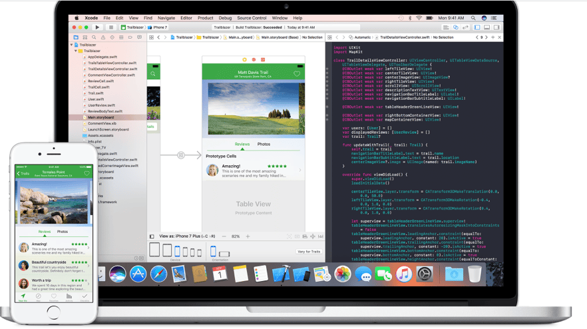
Task: Toggle the utilities panel visibility
Action: tap(496, 27)
